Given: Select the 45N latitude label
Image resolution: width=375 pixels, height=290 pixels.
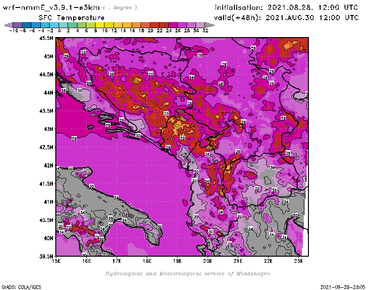Looking at the screenshot, I should click(48, 56).
